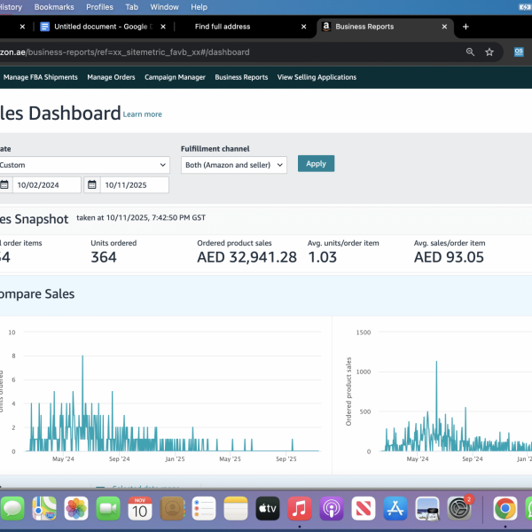Open the end date calendar icon

point(91,185)
